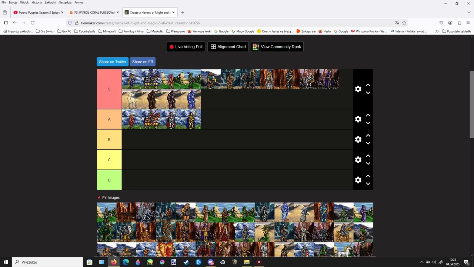
Task: Open the extensions puzzle icon
Action: coord(459,23)
